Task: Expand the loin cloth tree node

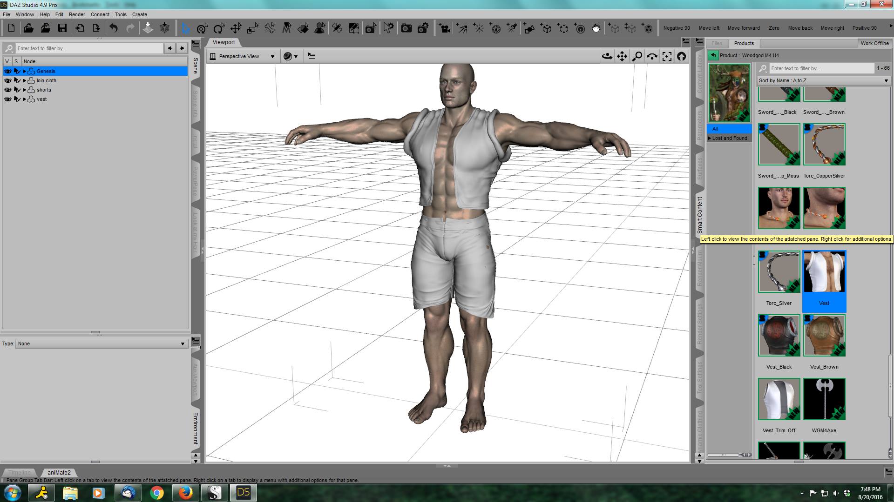Action: tap(25, 80)
